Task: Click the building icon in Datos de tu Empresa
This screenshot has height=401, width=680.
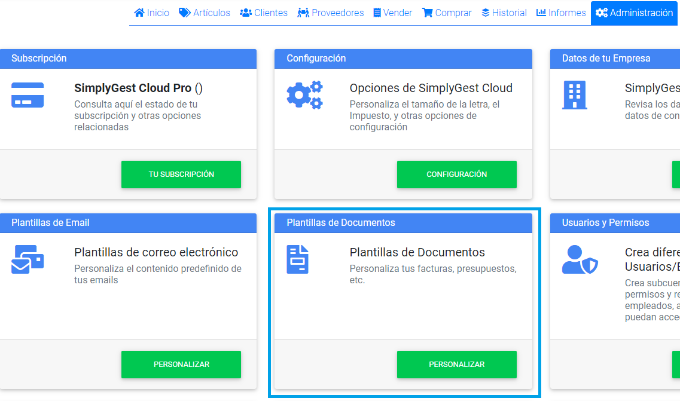Action: point(574,96)
